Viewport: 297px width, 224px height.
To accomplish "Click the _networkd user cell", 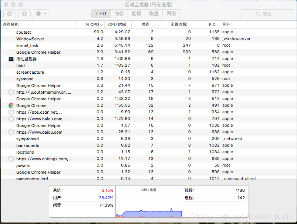I will coord(232,138).
